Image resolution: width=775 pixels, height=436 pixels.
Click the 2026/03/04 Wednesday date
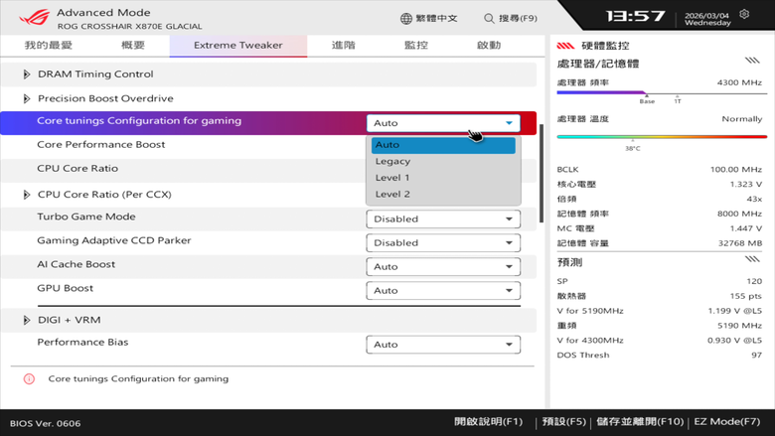point(707,19)
